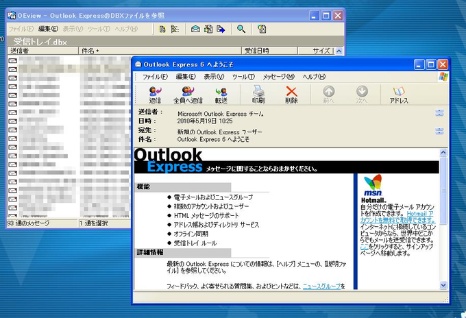Click the 複数のアカウントおよびユーザー bullet
466x318 pixels.
(211, 206)
